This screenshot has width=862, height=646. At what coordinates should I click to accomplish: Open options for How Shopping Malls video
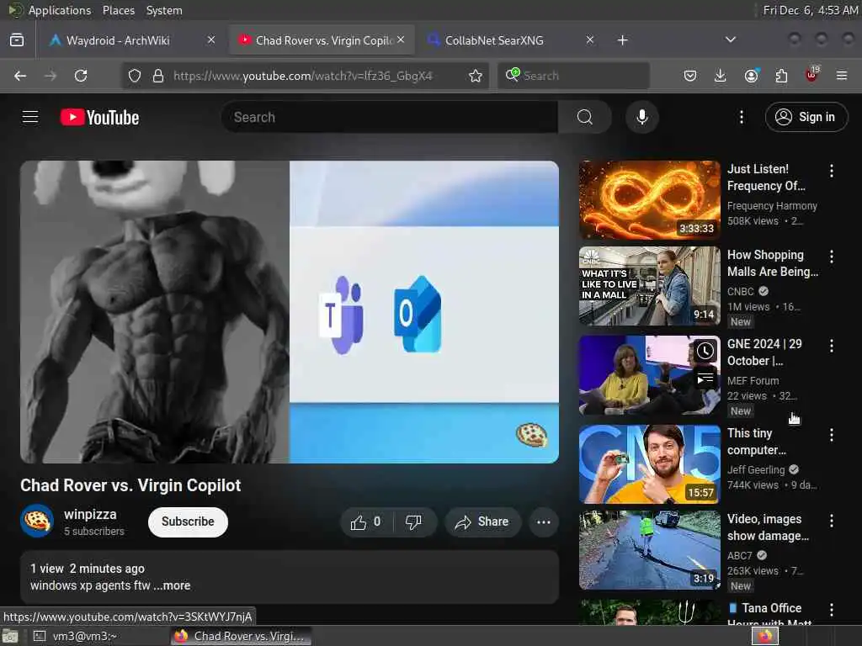click(831, 257)
